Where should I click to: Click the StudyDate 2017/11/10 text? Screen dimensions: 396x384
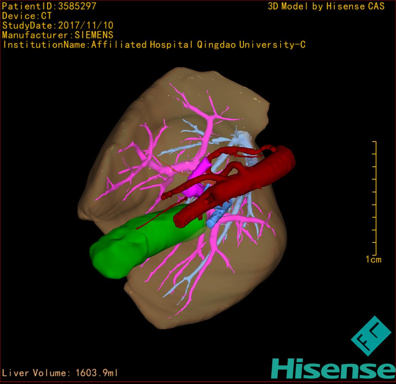tap(58, 26)
